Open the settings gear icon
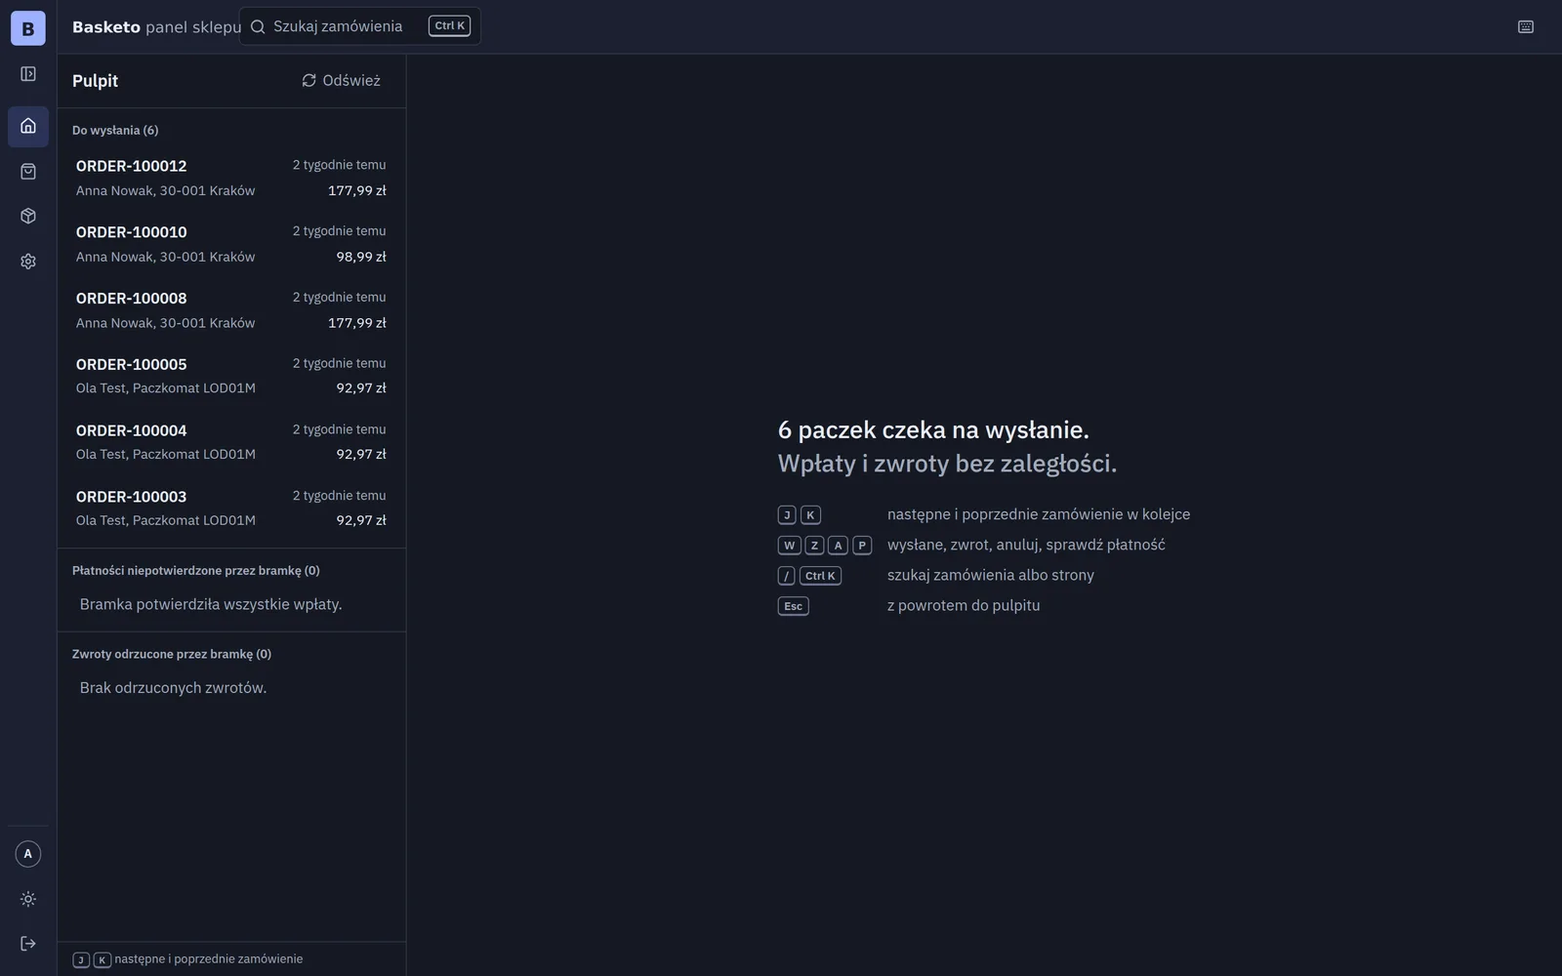 [x=28, y=262]
